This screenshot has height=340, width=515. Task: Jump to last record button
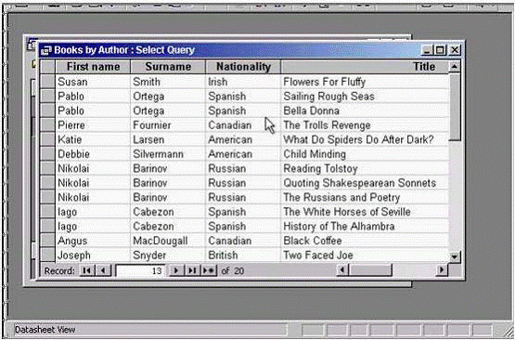pyautogui.click(x=192, y=270)
